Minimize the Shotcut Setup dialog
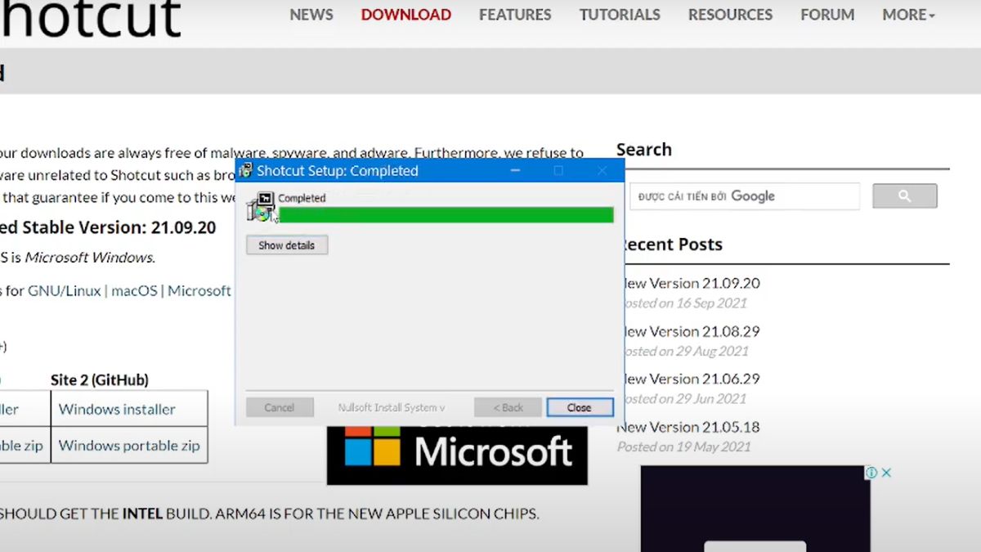 tap(515, 171)
